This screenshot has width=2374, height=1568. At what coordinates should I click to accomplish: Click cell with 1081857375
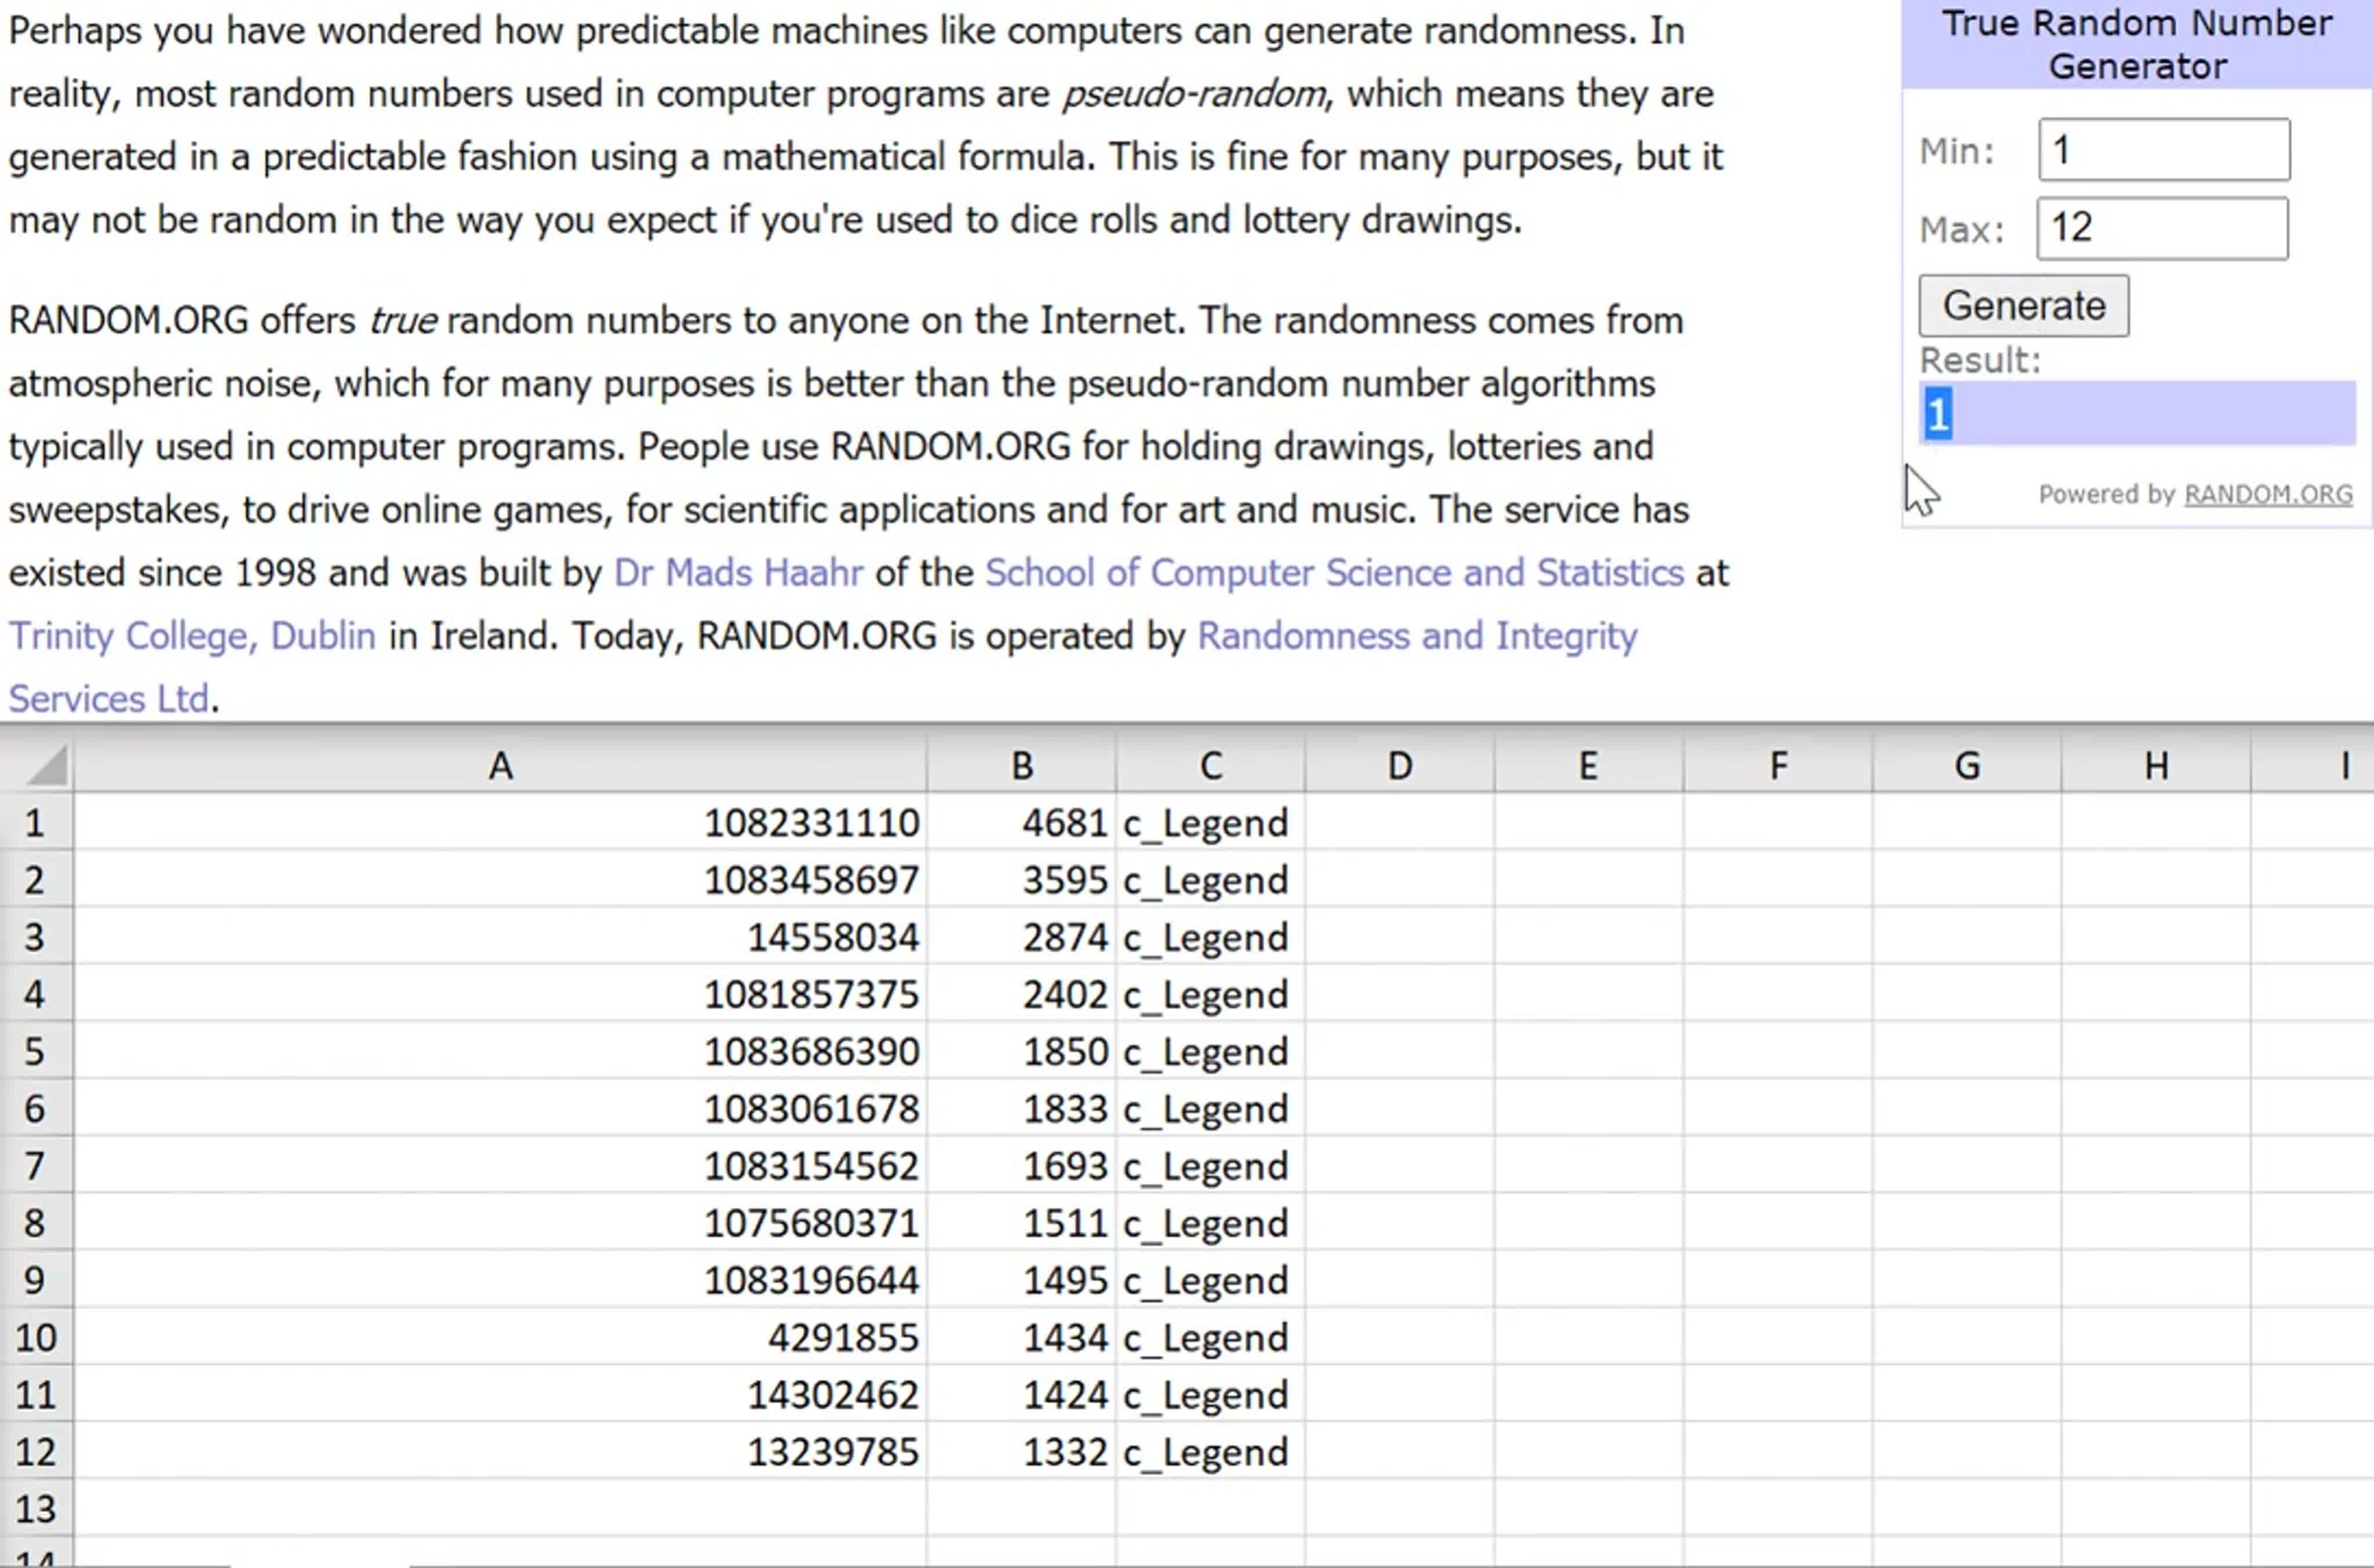point(500,993)
